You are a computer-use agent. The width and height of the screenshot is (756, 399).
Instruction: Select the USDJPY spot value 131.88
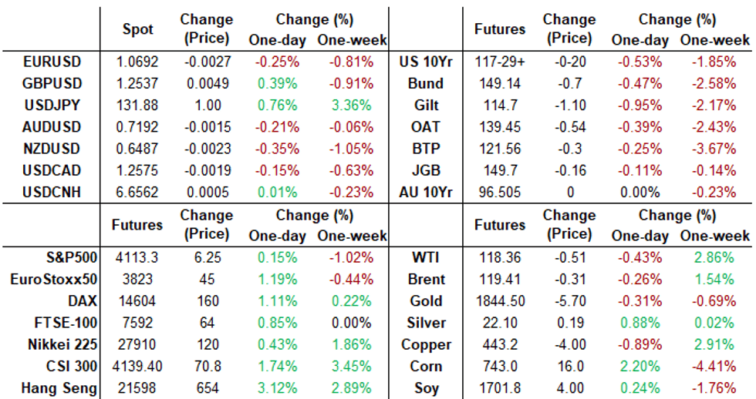138,106
